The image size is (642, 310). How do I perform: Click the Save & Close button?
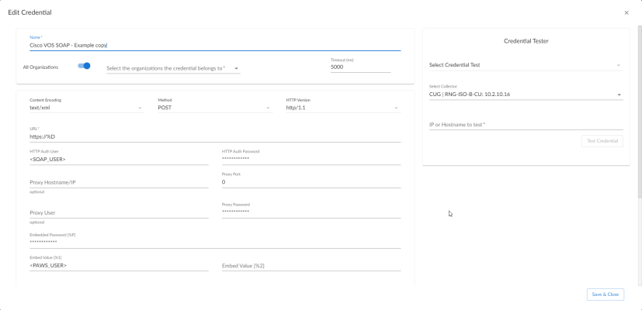(x=604, y=294)
